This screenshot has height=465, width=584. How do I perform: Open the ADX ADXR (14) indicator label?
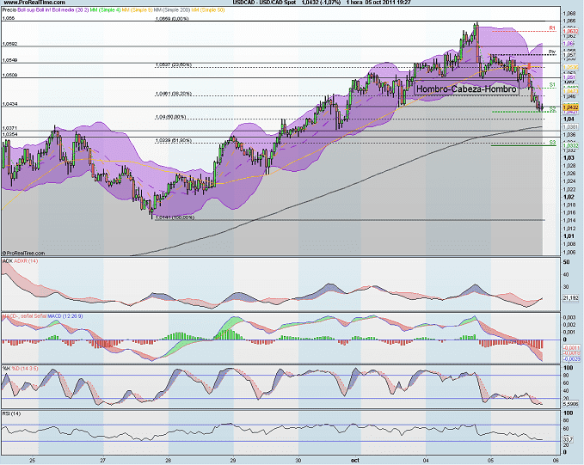20,259
